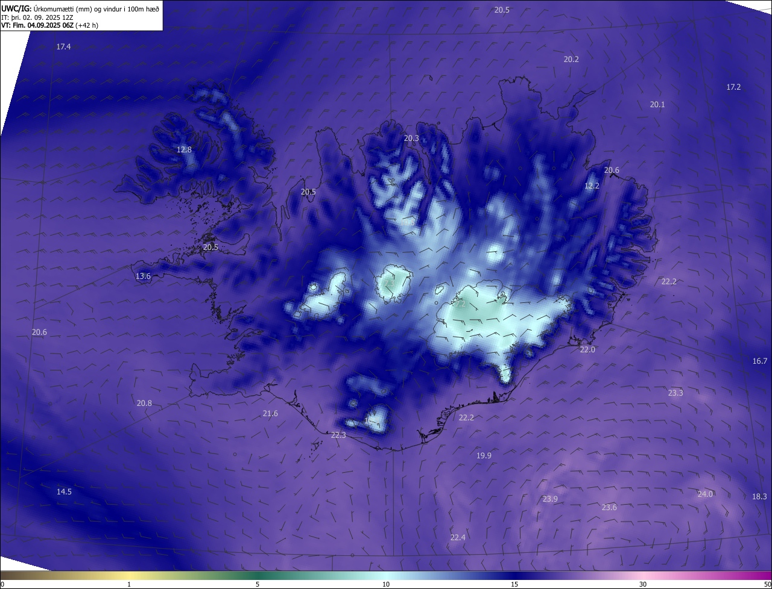Click the 21.6 value on the map

[270, 413]
